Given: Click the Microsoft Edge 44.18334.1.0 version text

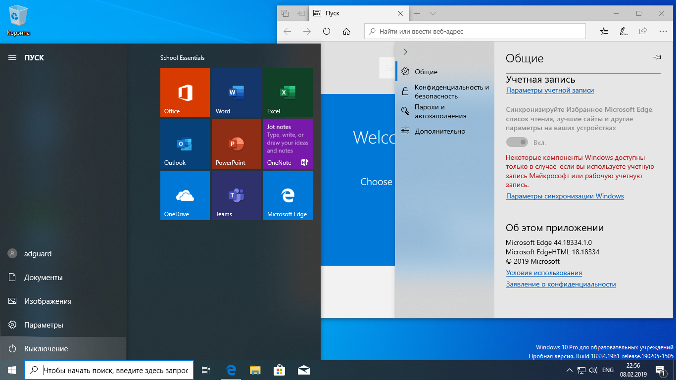Looking at the screenshot, I should [549, 242].
